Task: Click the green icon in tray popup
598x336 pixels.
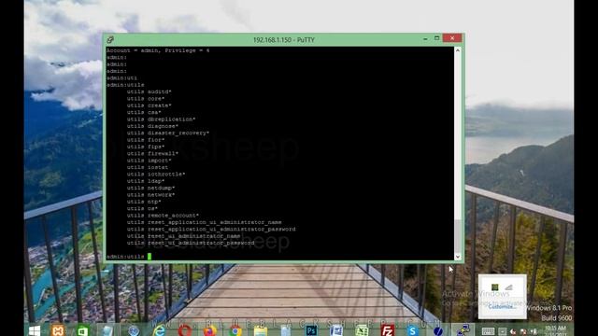Action: click(495, 287)
